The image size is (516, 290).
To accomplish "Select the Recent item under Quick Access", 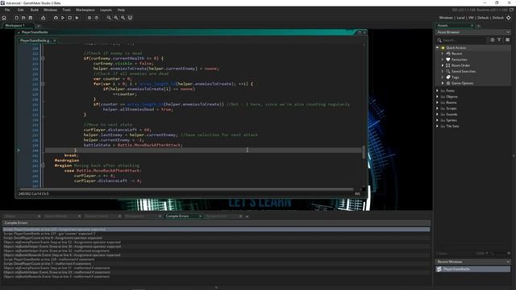I will click(456, 54).
